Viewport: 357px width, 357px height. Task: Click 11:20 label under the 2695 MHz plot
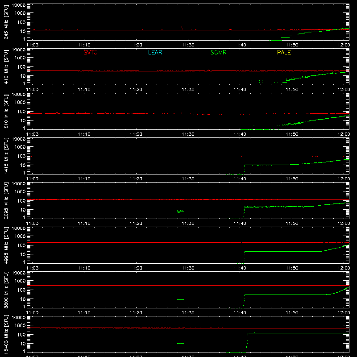pyautogui.click(x=136, y=224)
